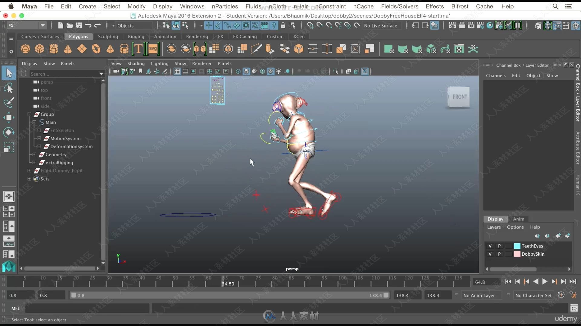The image size is (581, 326).
Task: Click the polygon Type tool shelf icon
Action: point(138,49)
